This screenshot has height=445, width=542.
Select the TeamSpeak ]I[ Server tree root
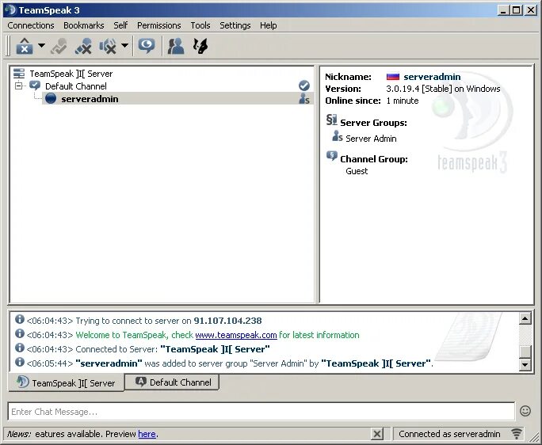coord(71,74)
